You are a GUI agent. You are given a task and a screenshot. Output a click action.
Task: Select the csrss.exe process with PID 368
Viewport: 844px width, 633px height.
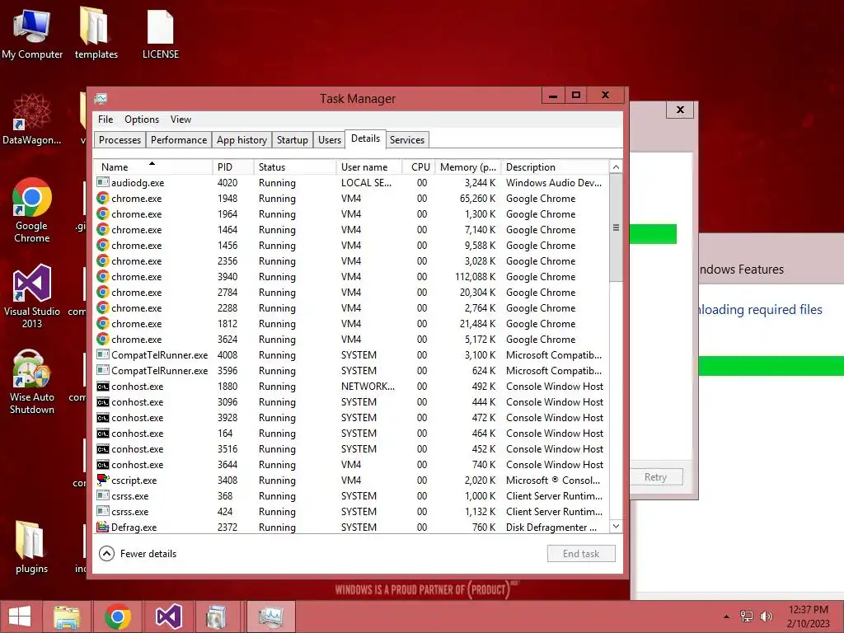click(351, 495)
